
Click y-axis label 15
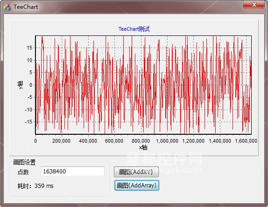(29, 48)
